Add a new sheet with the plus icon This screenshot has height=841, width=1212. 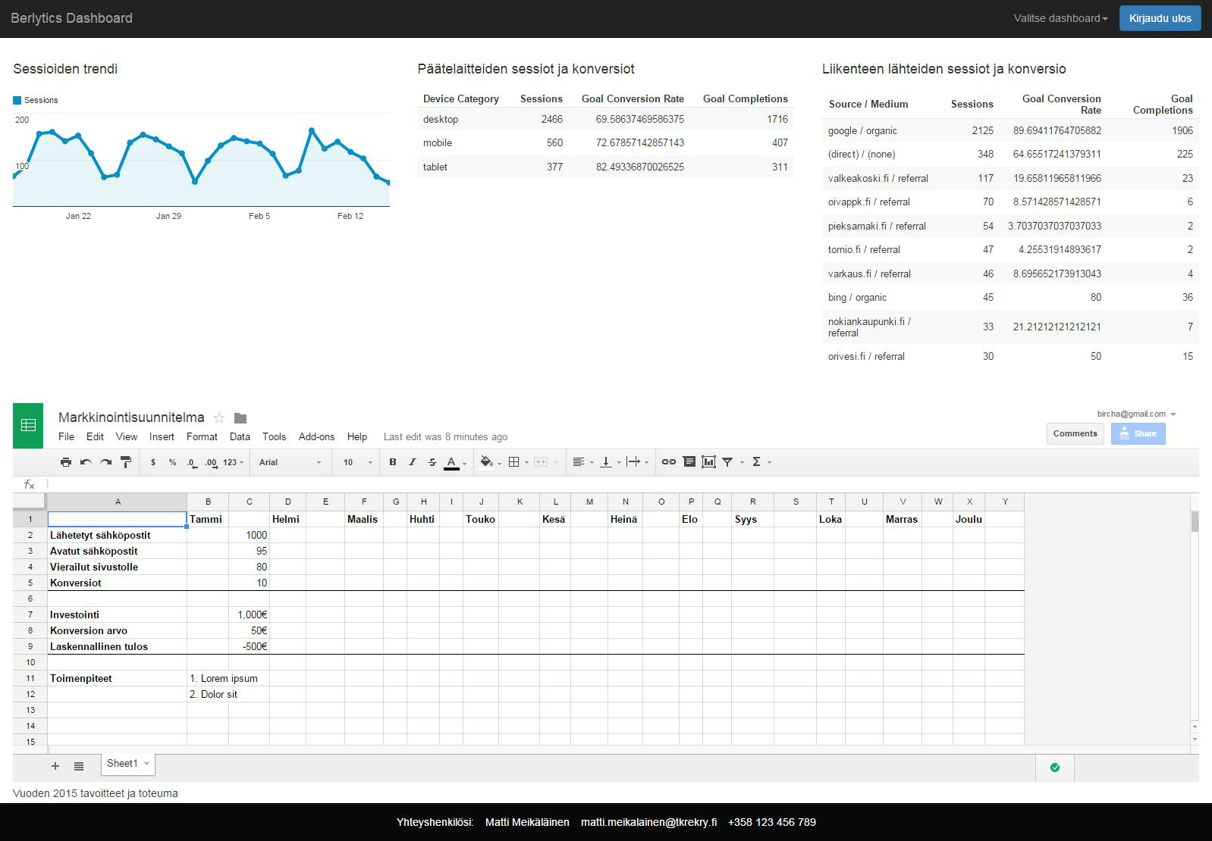coord(55,766)
